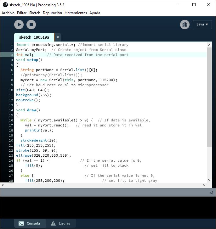The image size is (216, 229).
Task: Click the 'fill(255,255,255);' line
Action: (36, 145)
